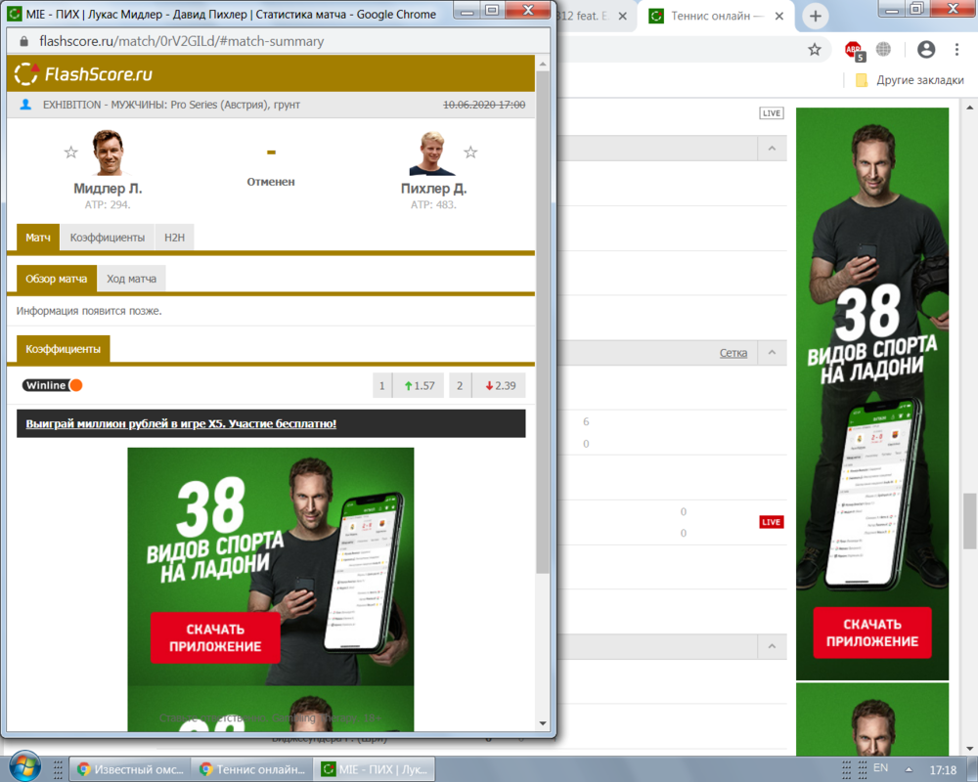This screenshot has height=782, width=978.
Task: Close the Теннис онлайн browser tab
Action: click(779, 17)
